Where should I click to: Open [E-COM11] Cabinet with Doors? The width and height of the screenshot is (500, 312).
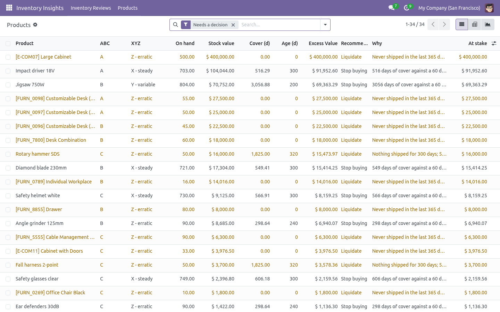click(49, 251)
